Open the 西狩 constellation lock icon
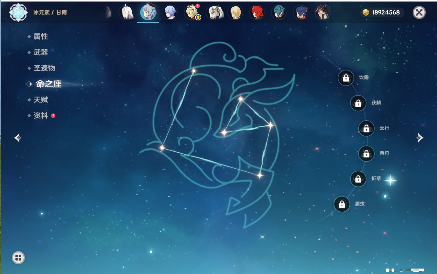 click(x=366, y=154)
